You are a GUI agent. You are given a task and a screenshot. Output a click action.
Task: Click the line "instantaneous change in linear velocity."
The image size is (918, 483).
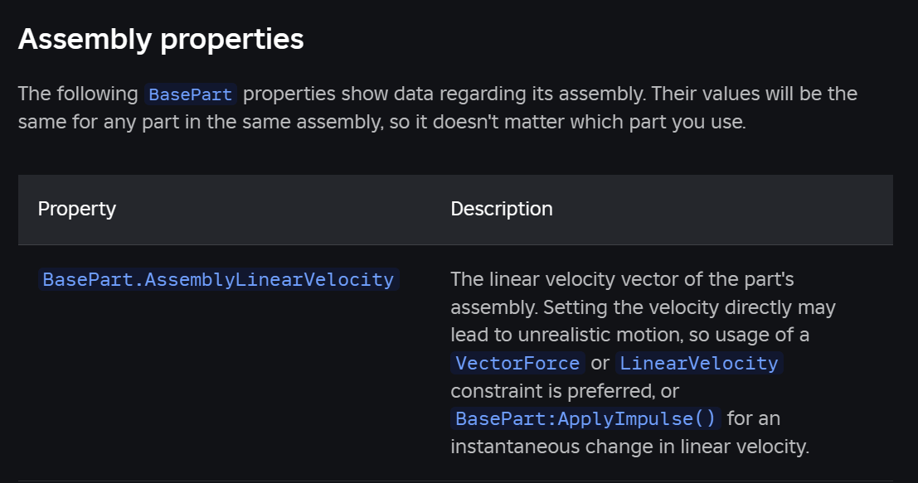point(629,447)
